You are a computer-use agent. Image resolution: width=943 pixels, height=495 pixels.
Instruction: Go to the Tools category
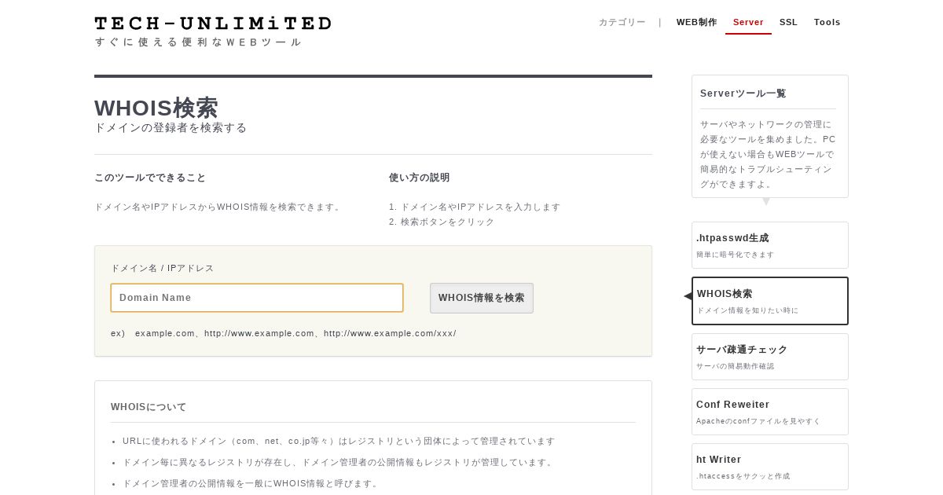[x=827, y=22]
